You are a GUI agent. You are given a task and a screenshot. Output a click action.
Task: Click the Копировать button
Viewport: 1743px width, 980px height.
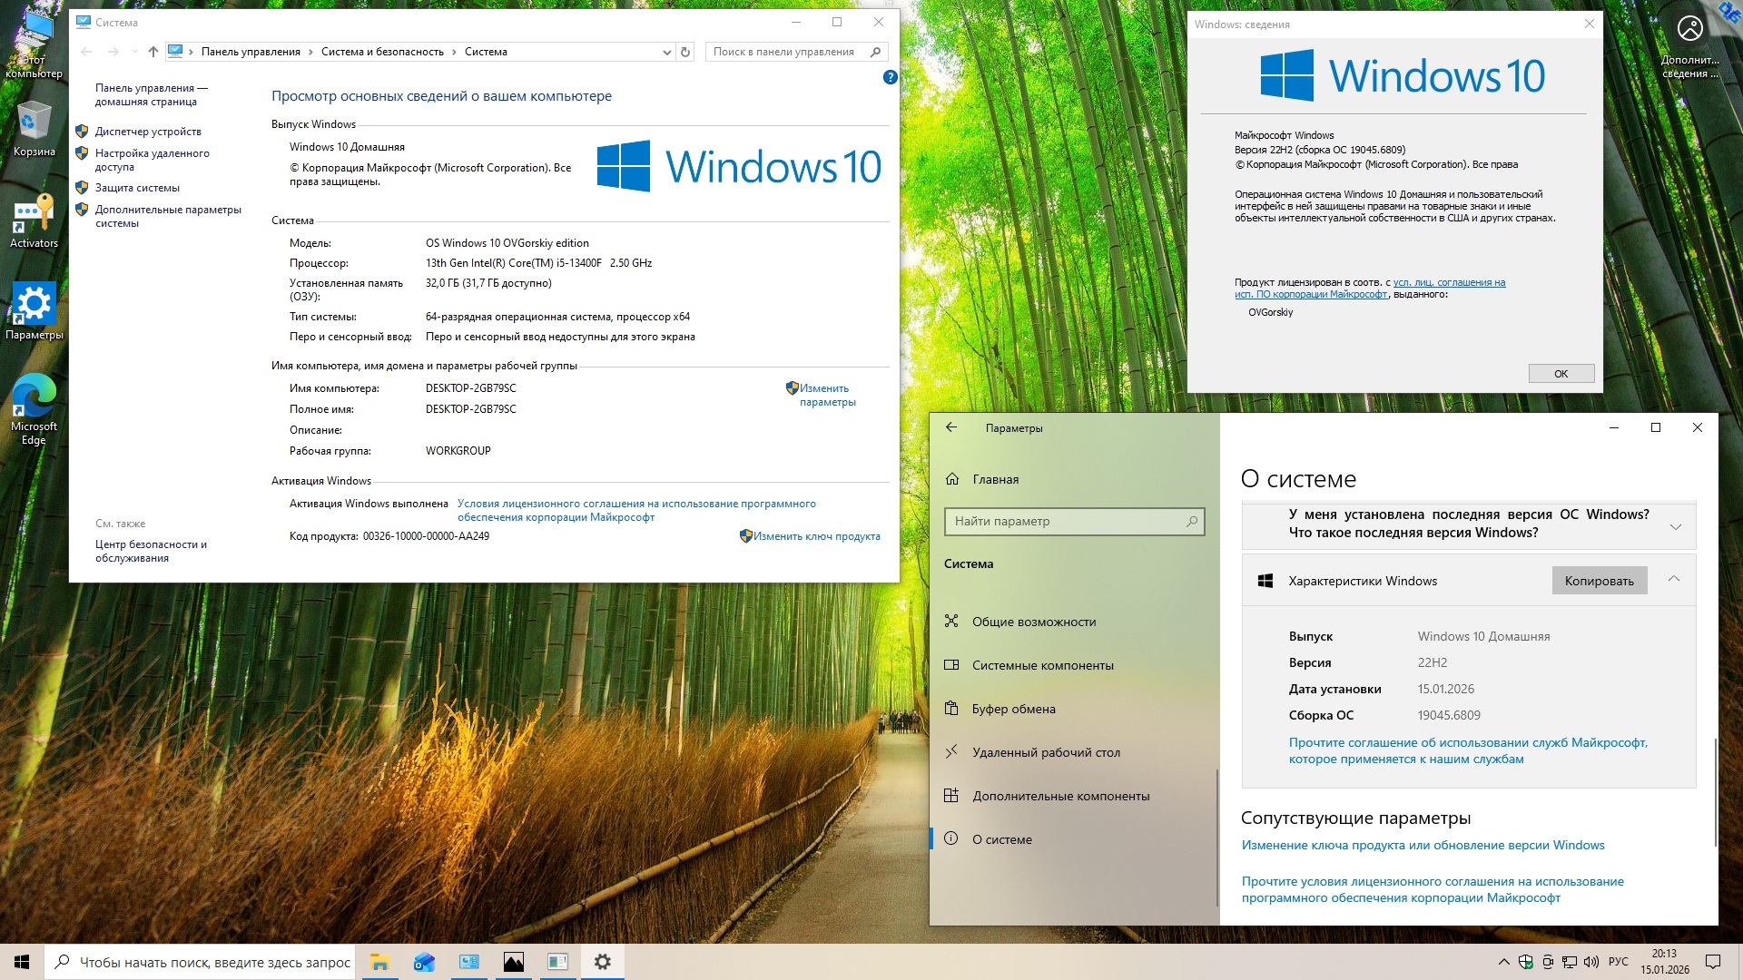coord(1599,581)
